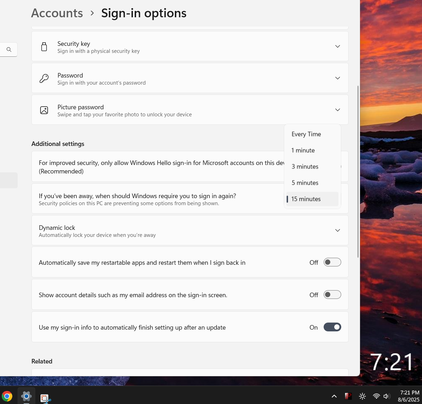422x404 pixels.
Task: Click the Password key icon
Action: point(44,78)
